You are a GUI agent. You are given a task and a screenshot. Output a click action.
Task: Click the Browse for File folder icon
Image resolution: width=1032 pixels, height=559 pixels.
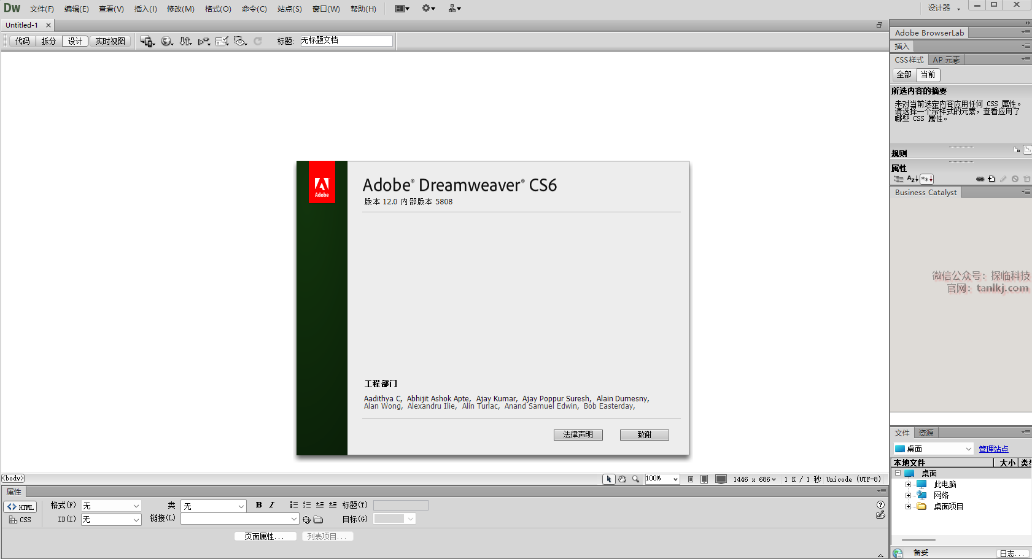(x=318, y=520)
